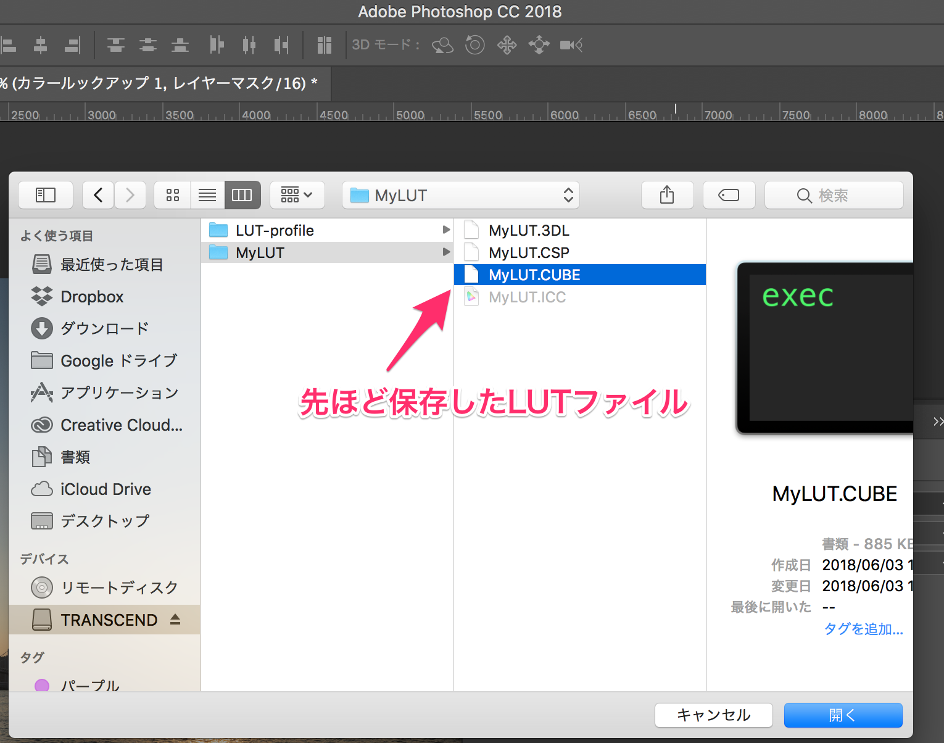The width and height of the screenshot is (944, 743).
Task: Click align vertical centers icon in options bar
Action: coord(41,45)
